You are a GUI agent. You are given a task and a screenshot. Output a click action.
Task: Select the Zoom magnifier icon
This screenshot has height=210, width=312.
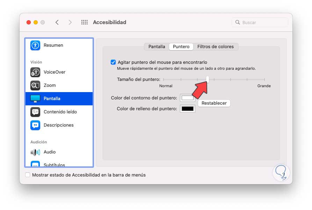pos(35,85)
